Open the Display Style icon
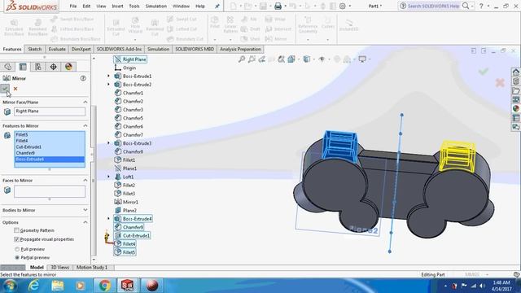Viewport: 521px width, 293px height. pos(307,59)
